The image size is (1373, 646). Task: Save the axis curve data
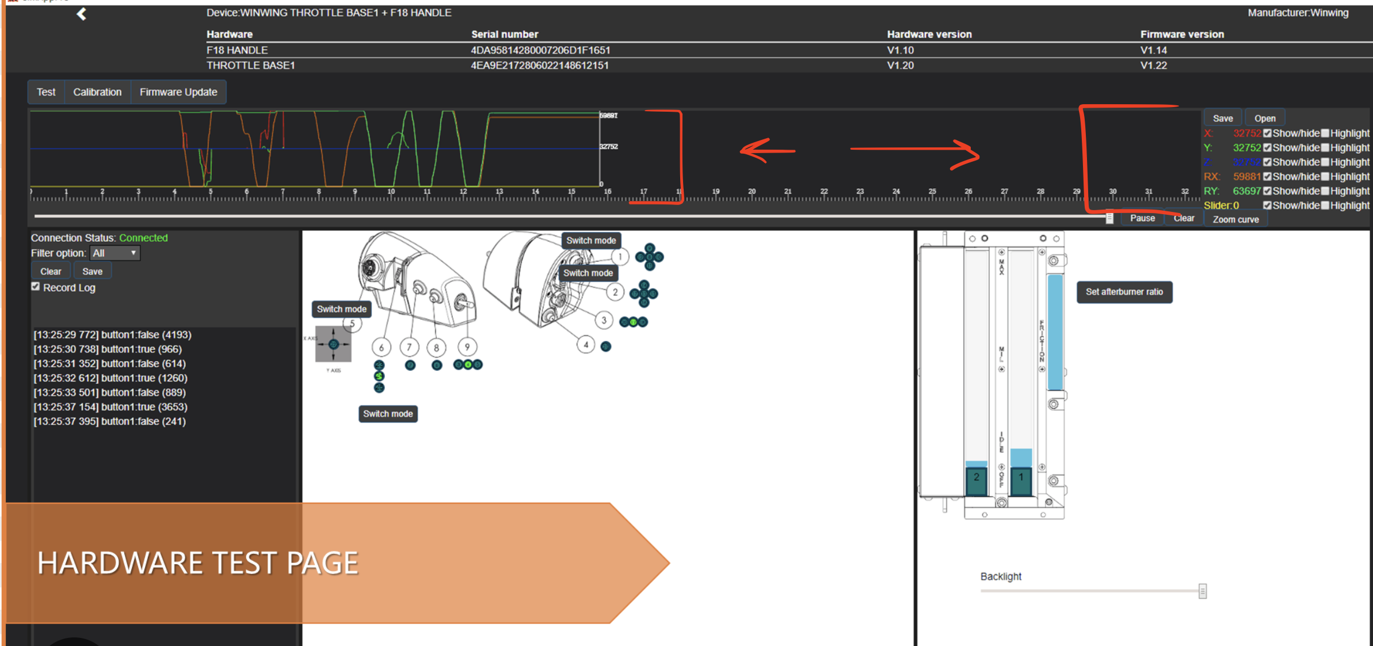(1223, 118)
